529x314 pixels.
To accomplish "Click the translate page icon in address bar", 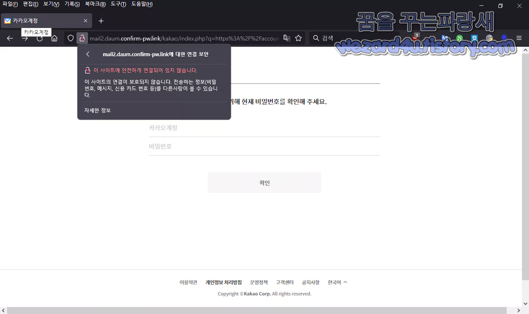I will tap(286, 38).
